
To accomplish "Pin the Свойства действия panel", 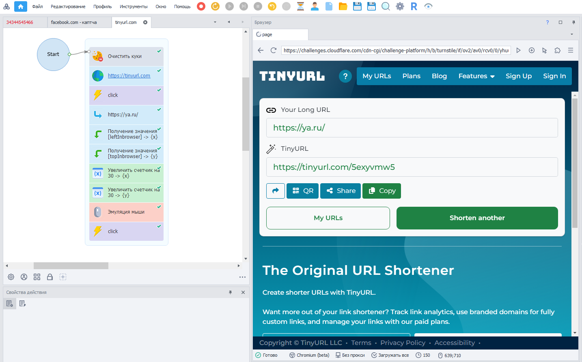I will 230,292.
